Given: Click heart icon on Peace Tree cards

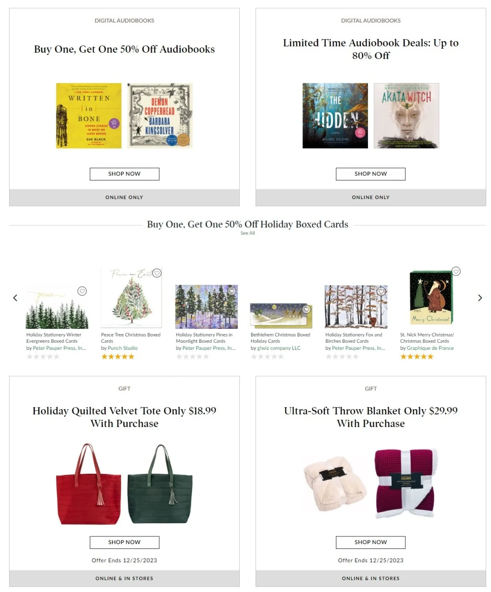Looking at the screenshot, I should click(157, 273).
